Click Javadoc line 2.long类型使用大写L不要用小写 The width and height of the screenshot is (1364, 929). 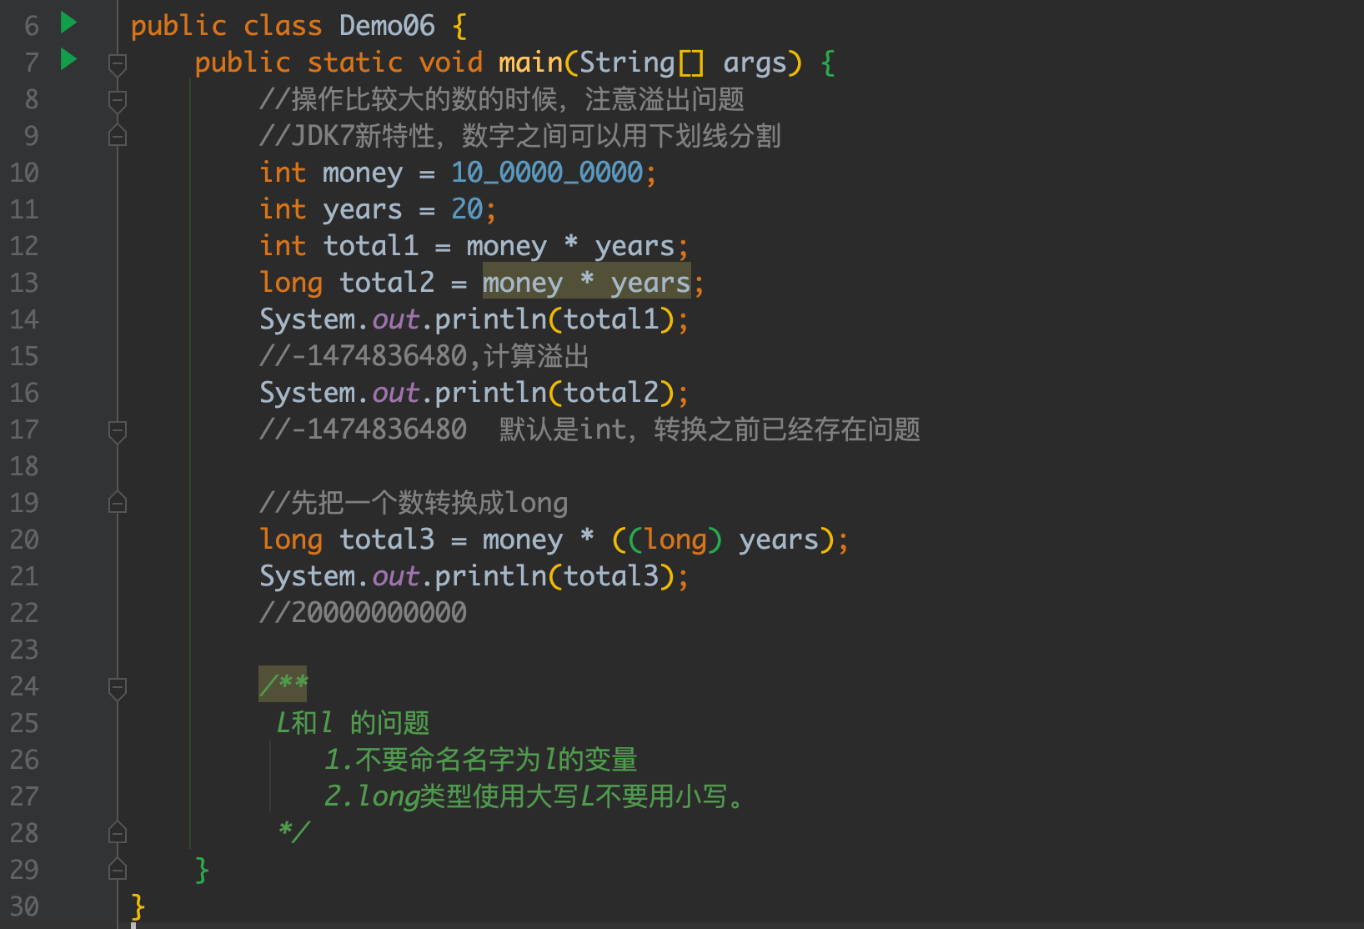(x=534, y=796)
